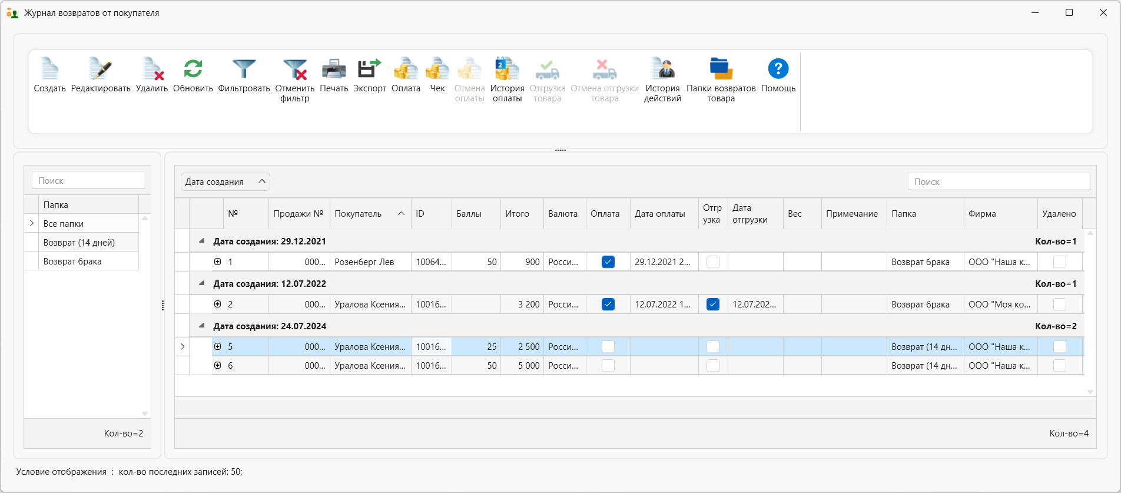Click the Чек receipt icon

click(x=437, y=69)
